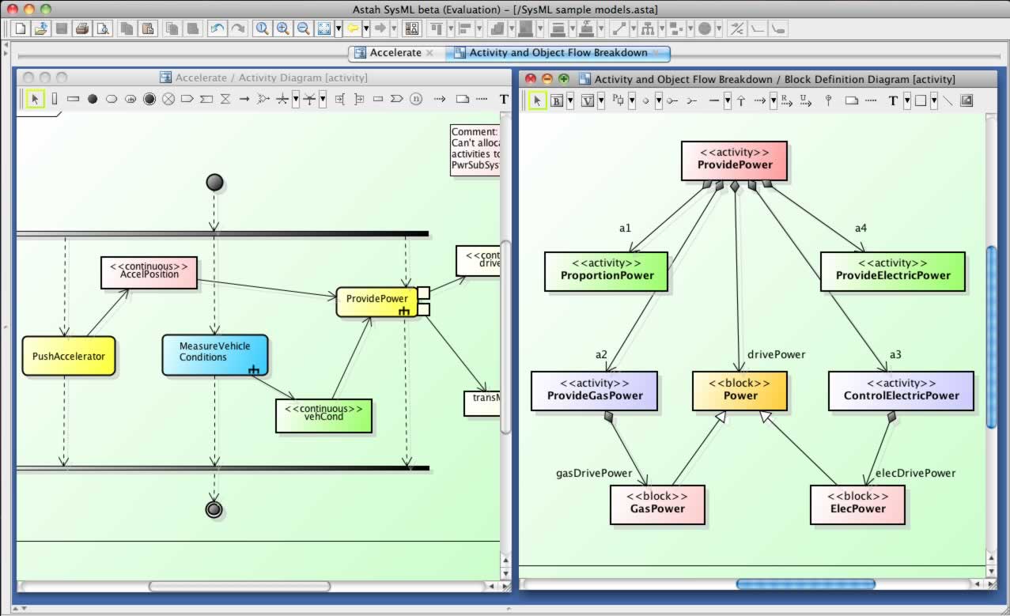Select the PushAccelerator action node
This screenshot has height=616, width=1010.
tap(69, 356)
